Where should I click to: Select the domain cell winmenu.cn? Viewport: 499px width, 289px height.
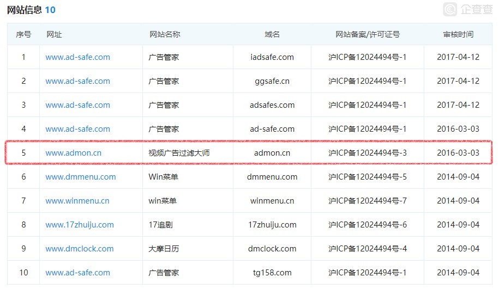272,201
